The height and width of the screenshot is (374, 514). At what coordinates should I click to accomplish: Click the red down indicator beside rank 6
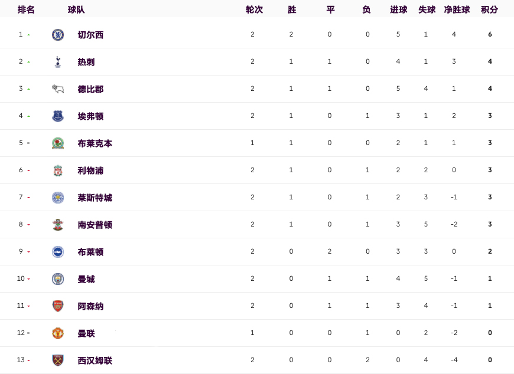pyautogui.click(x=28, y=170)
